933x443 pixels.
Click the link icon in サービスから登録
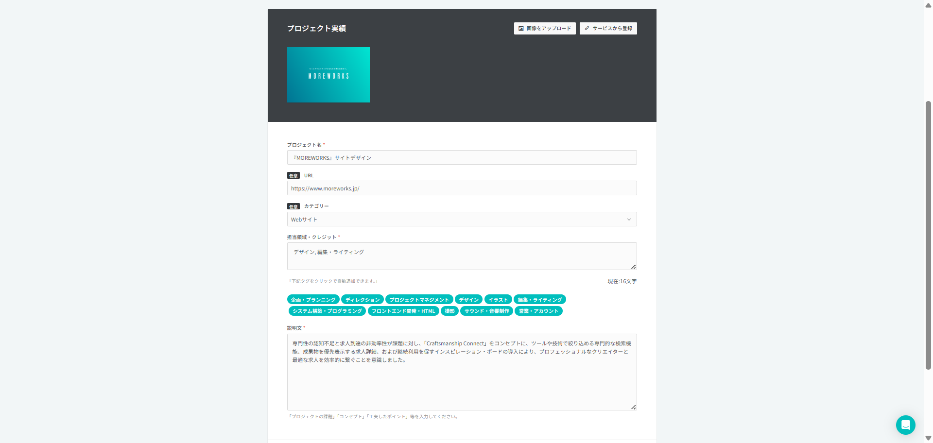[x=587, y=29]
